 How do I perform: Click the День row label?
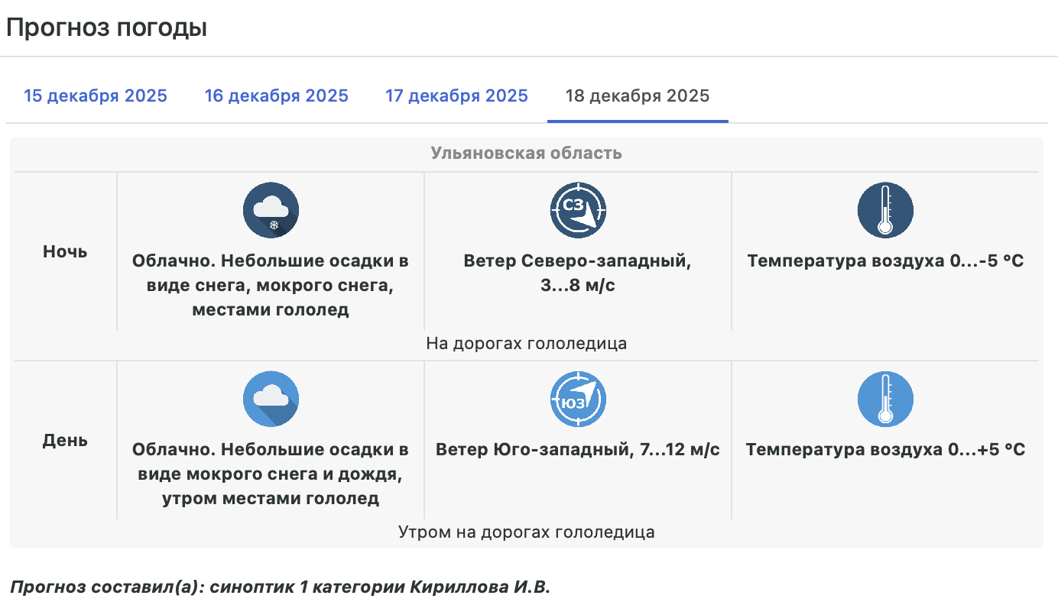coord(65,441)
